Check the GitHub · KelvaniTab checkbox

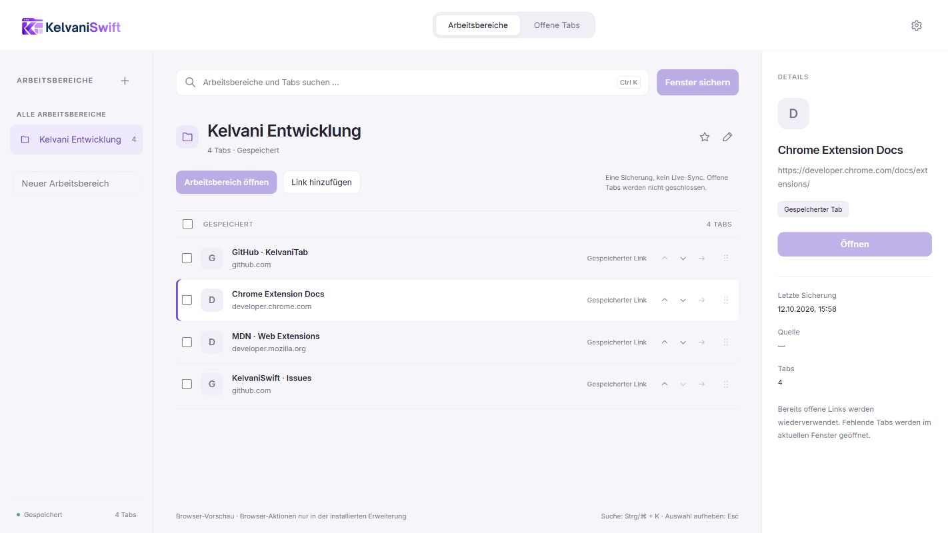pyautogui.click(x=187, y=259)
